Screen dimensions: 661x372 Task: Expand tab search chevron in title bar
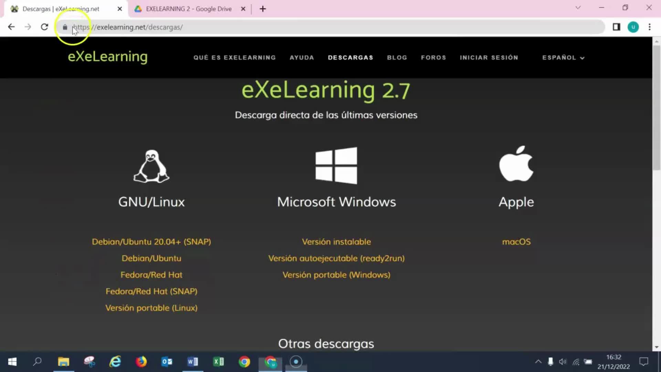[x=578, y=8]
